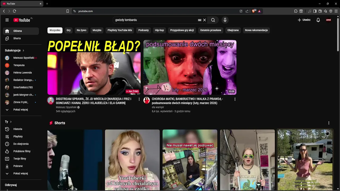
Task: Play the YouTuberki całusa w czółko short
Action: pyautogui.click(x=132, y=160)
